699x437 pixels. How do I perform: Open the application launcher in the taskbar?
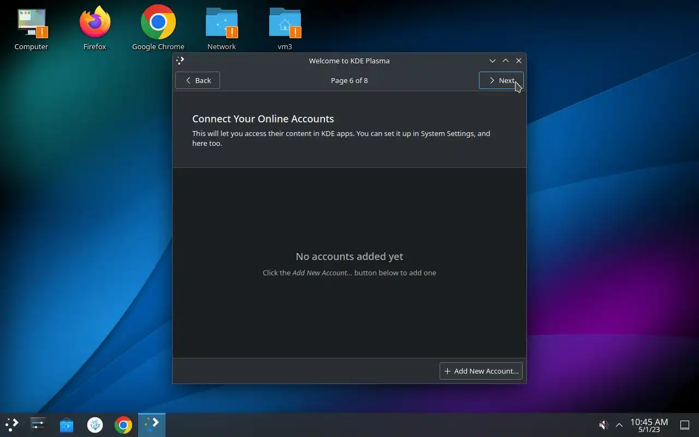[x=12, y=424]
